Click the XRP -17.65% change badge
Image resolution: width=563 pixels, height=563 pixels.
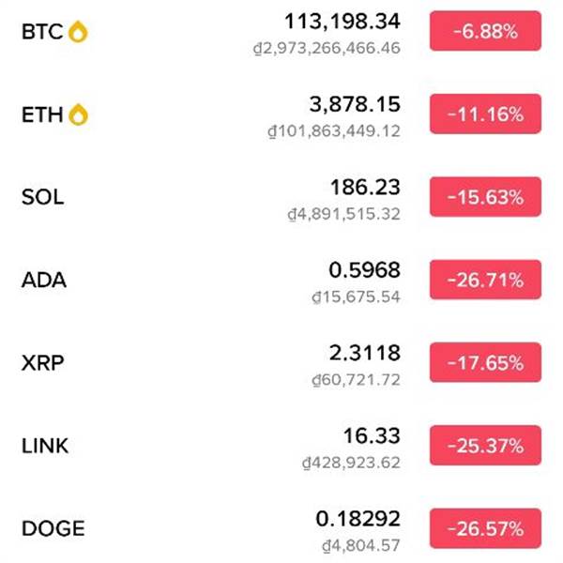click(485, 362)
